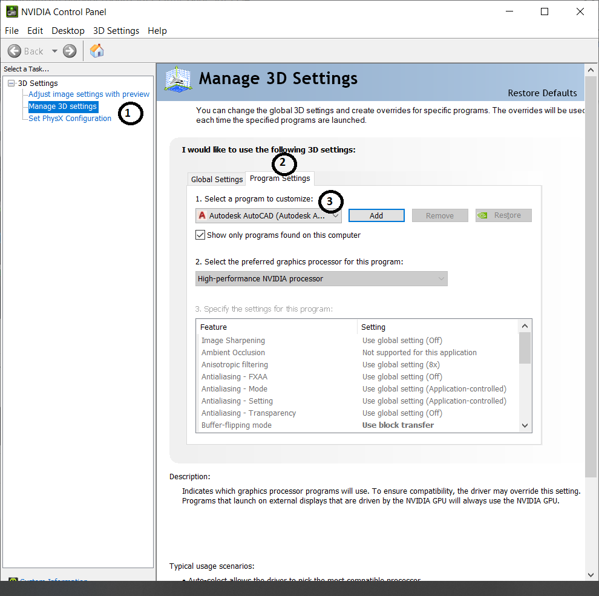Click main panel scroll down arrow
This screenshot has height=596, width=599.
coord(591,575)
